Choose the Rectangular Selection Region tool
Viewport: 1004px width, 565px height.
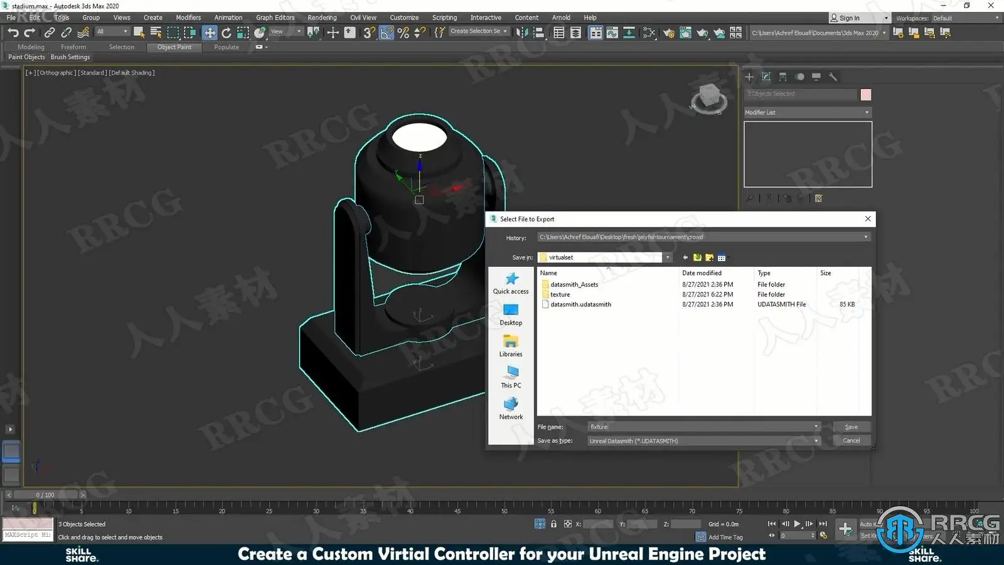point(173,33)
